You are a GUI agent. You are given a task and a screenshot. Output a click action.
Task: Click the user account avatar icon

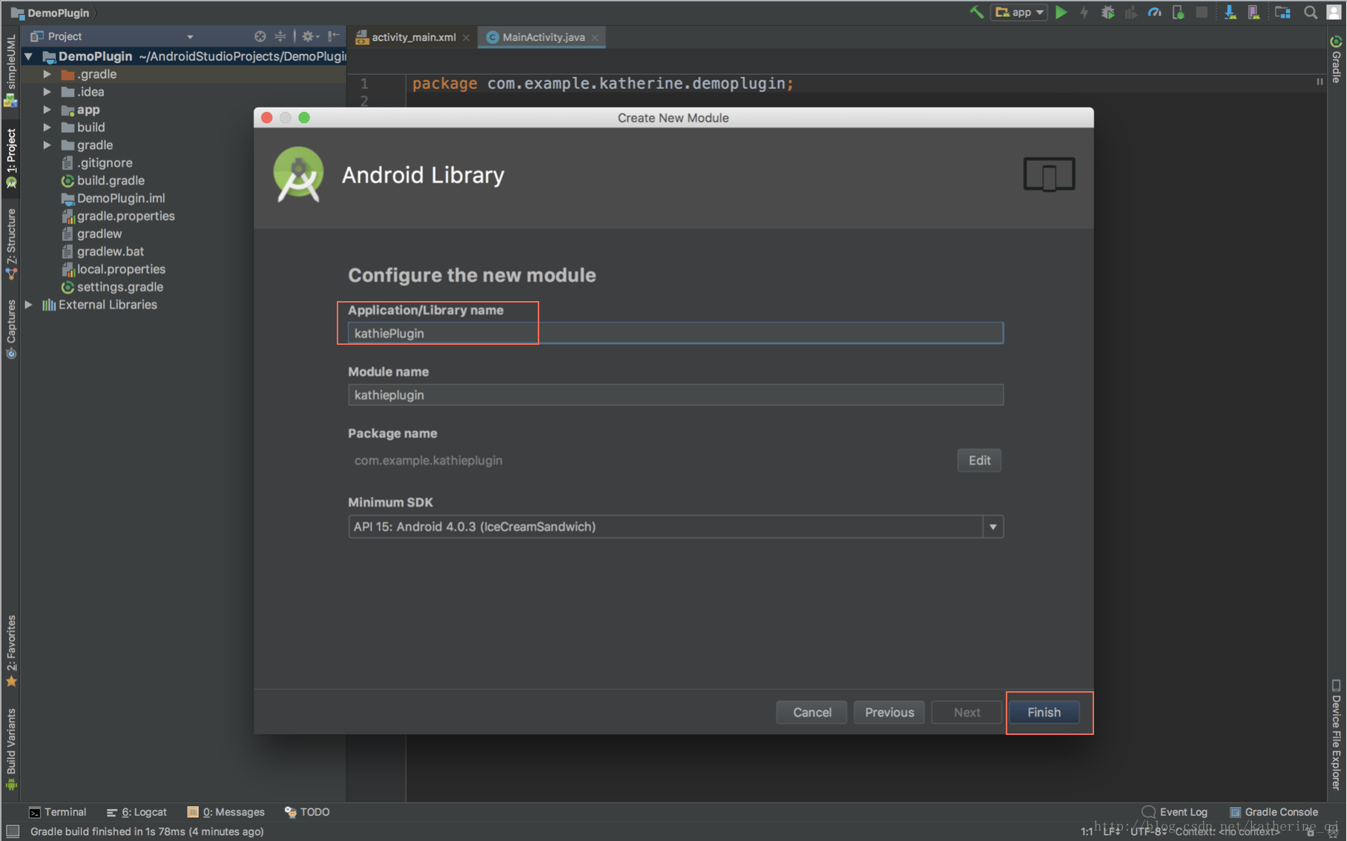(1334, 12)
